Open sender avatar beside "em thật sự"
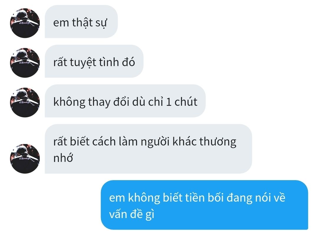 pyautogui.click(x=25, y=23)
